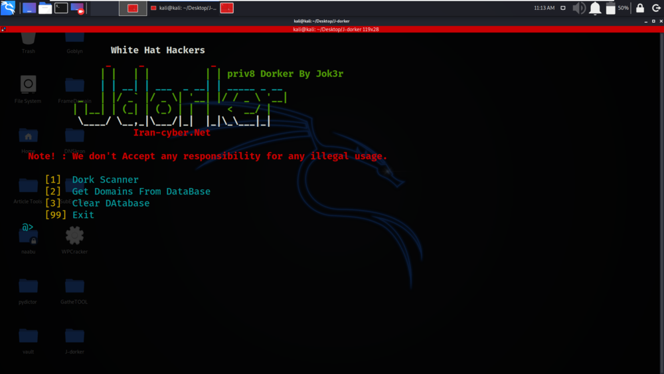Minimize the J-dorker terminal window

click(646, 21)
